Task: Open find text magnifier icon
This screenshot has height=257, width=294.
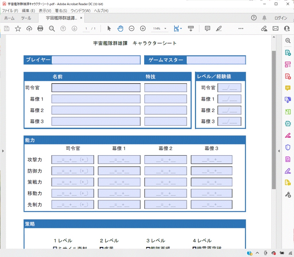Action: 52,28
